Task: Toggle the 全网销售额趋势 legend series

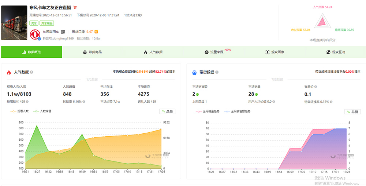Action: (238, 111)
